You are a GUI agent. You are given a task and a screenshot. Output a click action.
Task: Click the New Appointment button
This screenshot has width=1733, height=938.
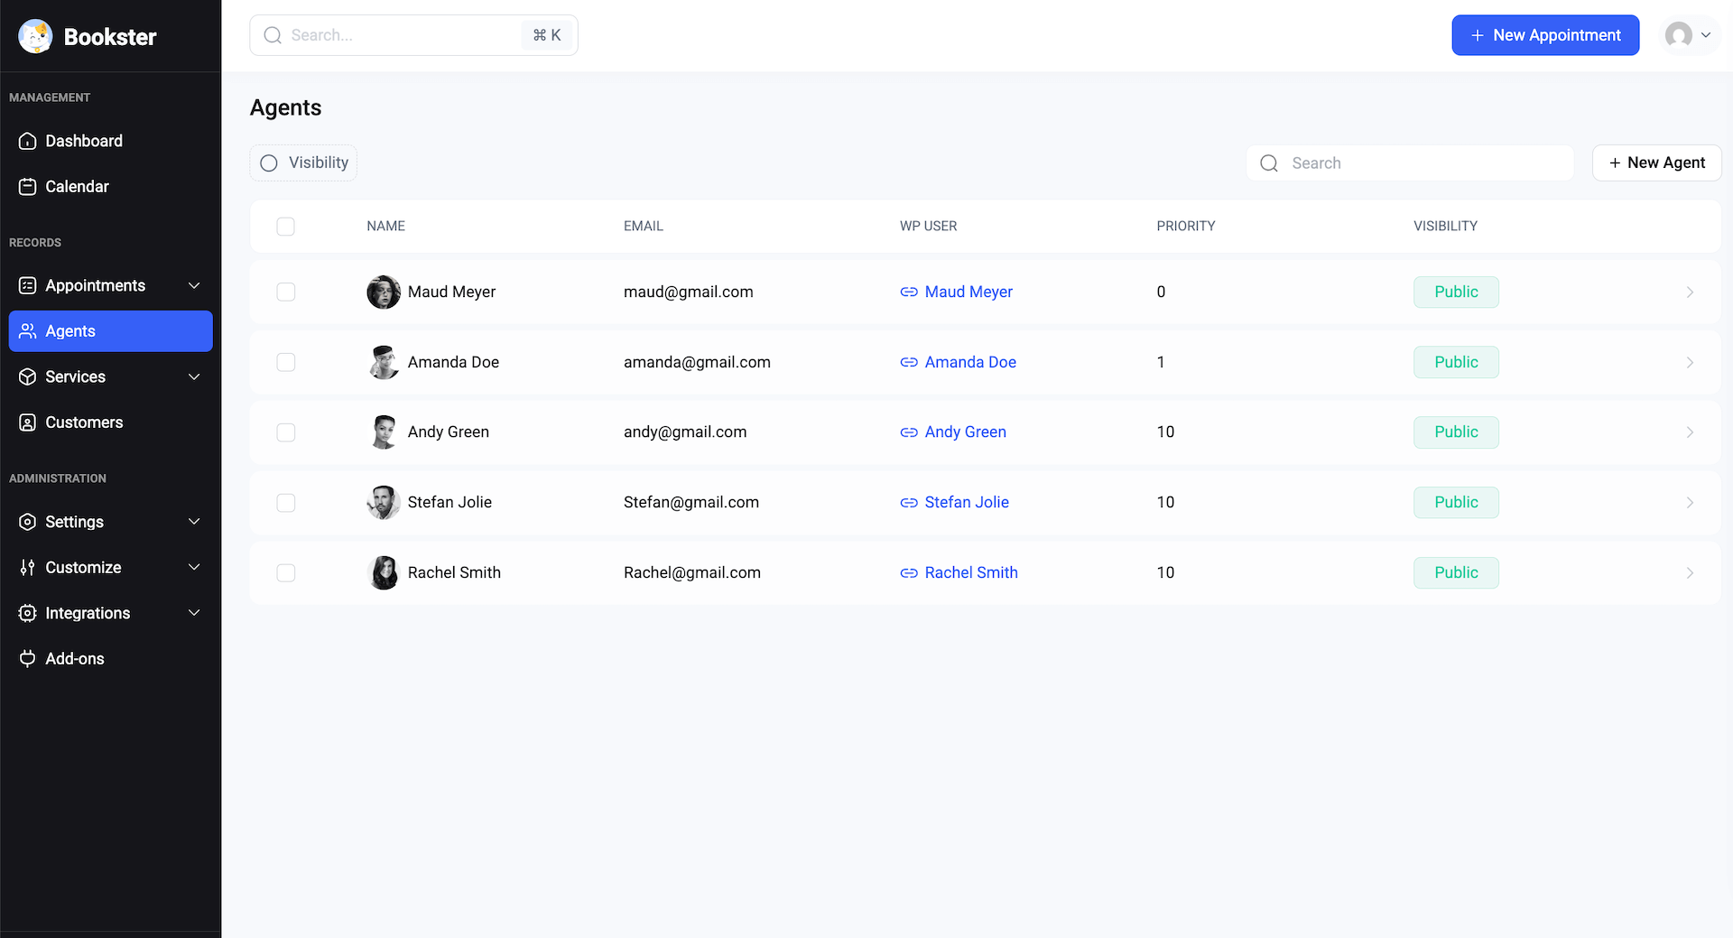[1545, 35]
